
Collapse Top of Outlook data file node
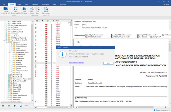[4, 40]
